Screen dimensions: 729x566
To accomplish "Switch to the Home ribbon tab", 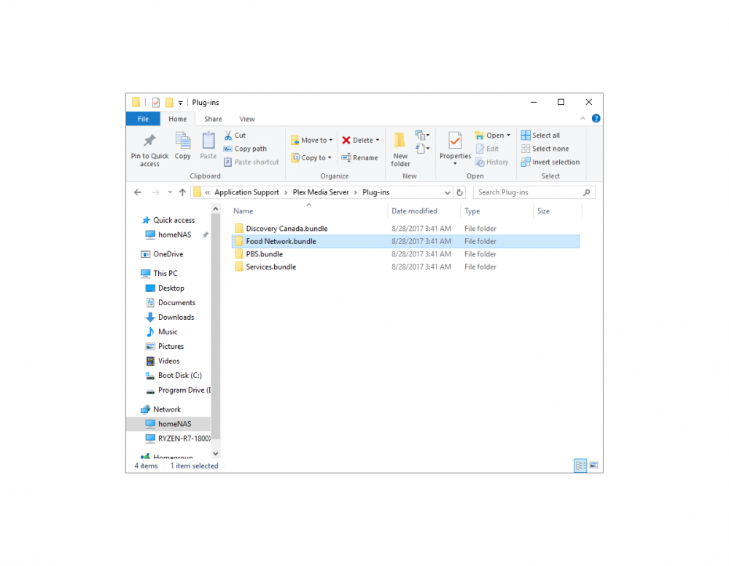I will (178, 119).
